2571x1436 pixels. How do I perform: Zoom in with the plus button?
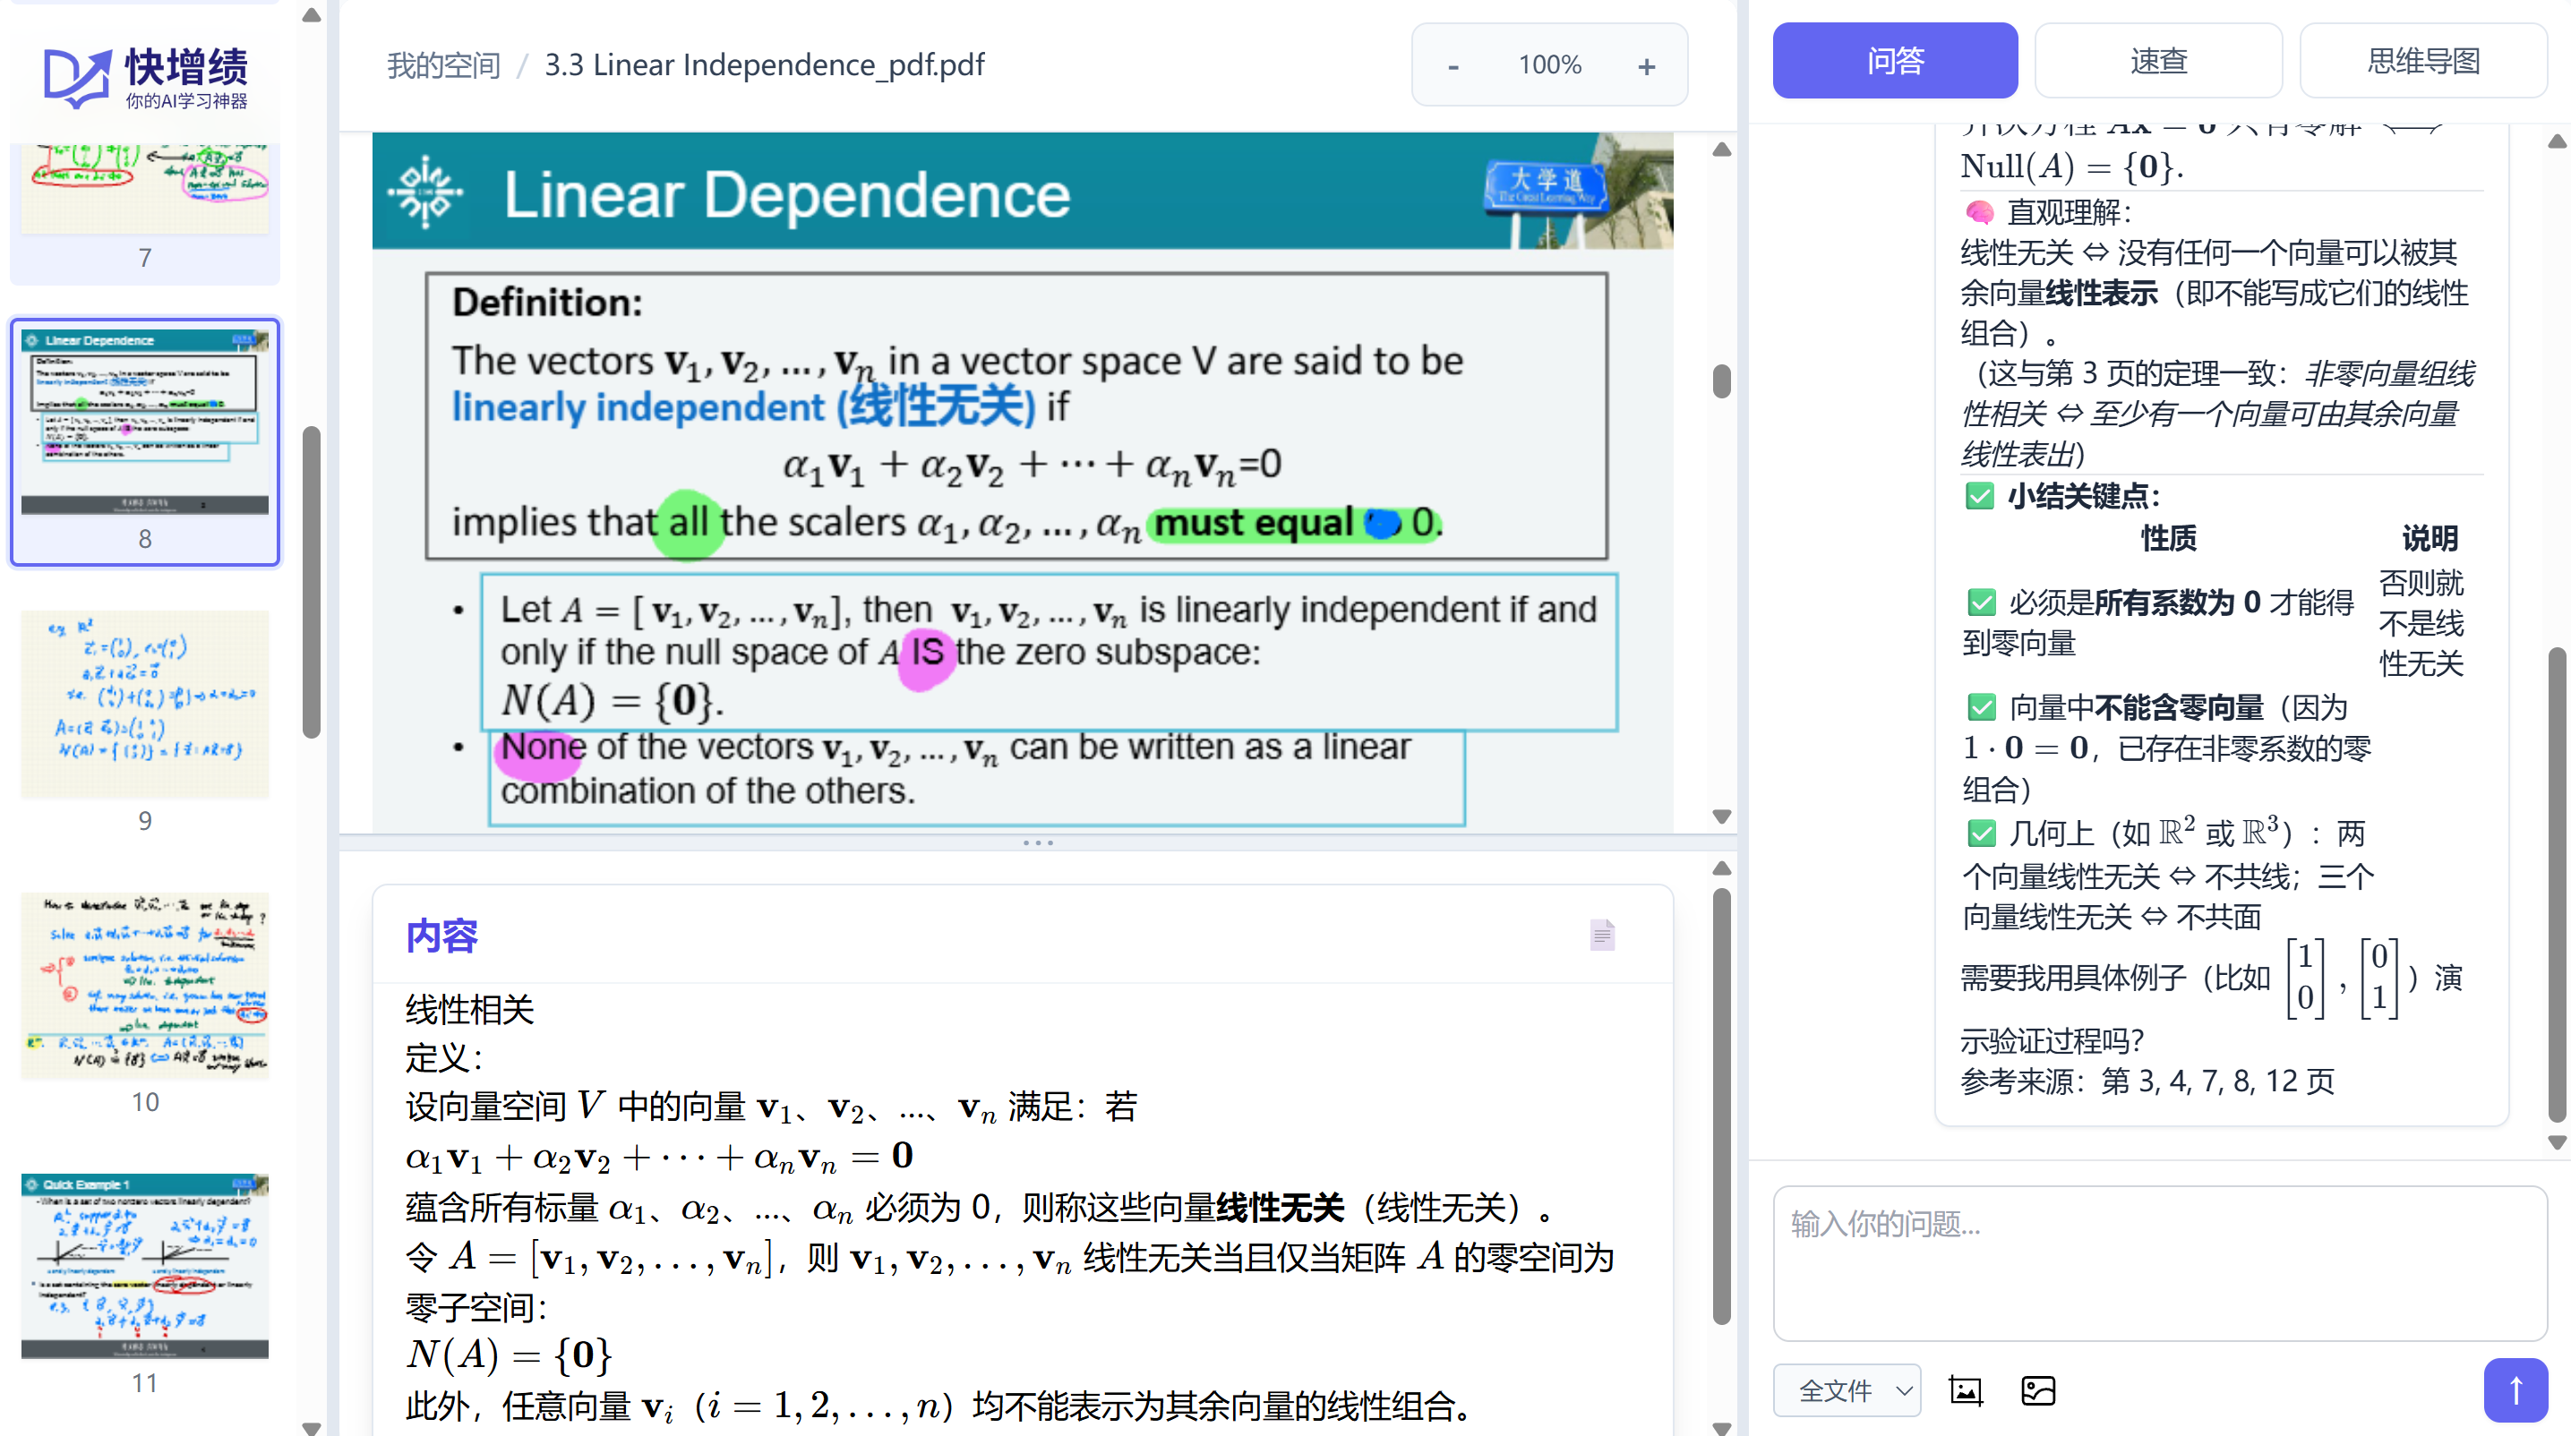(1646, 66)
